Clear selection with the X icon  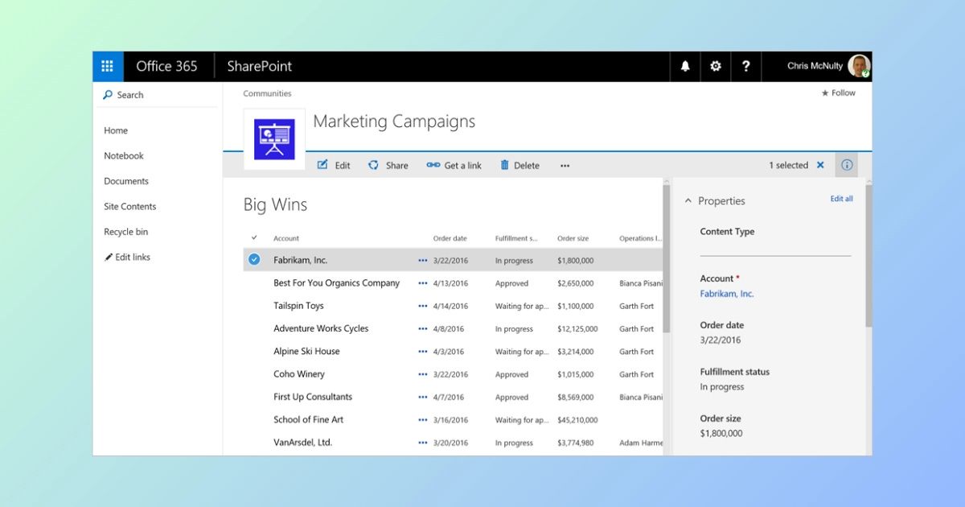pyautogui.click(x=820, y=165)
